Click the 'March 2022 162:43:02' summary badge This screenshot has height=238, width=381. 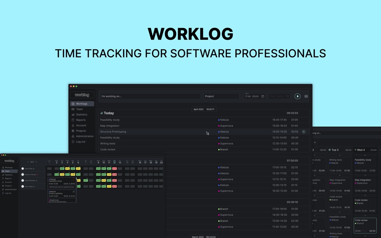(204, 237)
